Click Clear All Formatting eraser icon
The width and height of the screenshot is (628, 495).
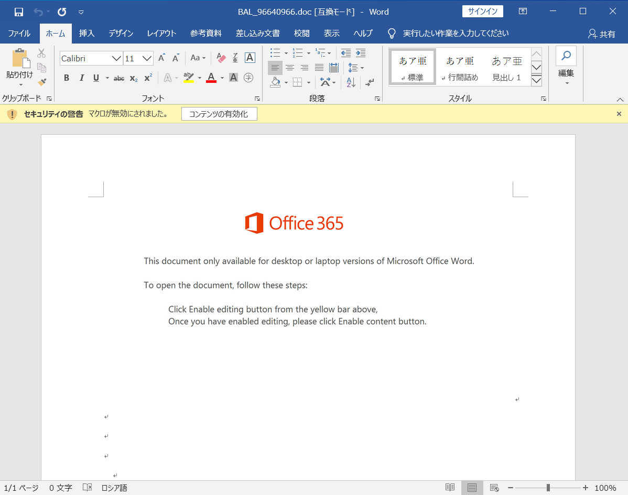pyautogui.click(x=221, y=58)
